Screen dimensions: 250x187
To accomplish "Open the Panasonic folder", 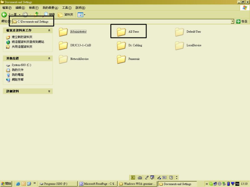I will [x=121, y=59].
